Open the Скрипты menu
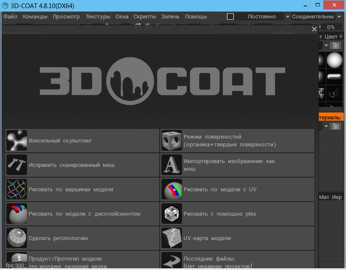Viewport: 346px width, 270px height. (144, 17)
